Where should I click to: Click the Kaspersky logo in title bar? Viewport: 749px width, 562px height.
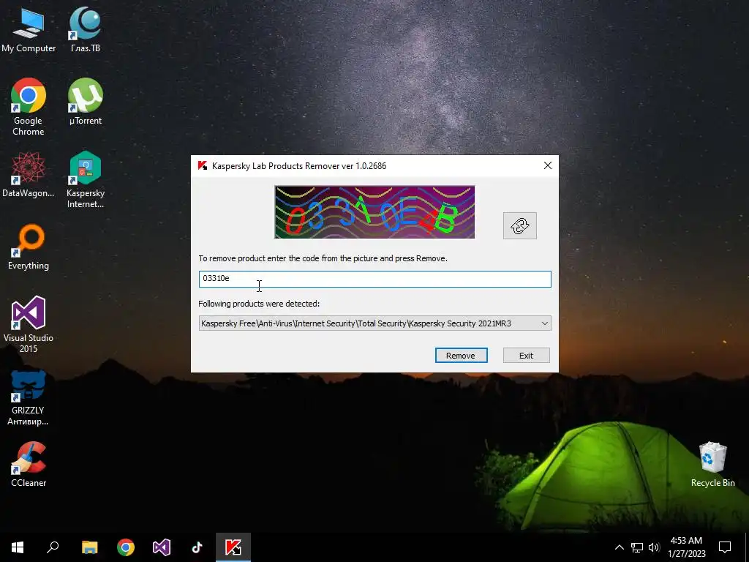(203, 165)
